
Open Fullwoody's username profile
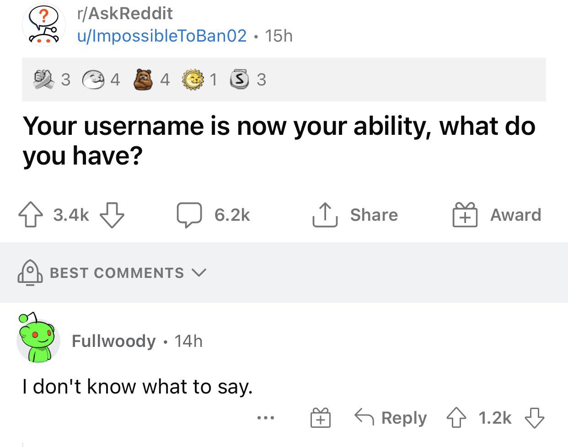point(113,341)
